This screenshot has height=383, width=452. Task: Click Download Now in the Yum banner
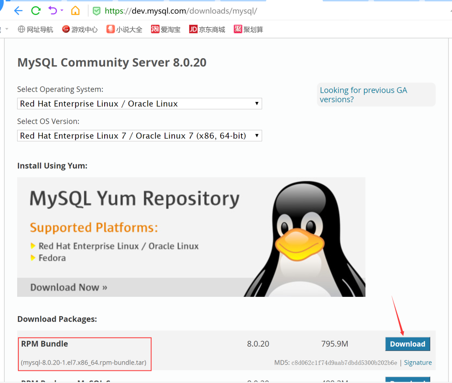click(x=69, y=287)
